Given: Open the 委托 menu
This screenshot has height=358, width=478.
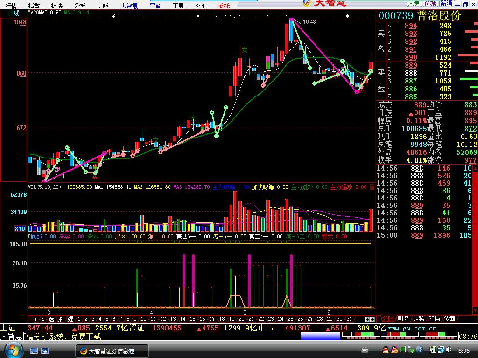Looking at the screenshot, I should (224, 6).
